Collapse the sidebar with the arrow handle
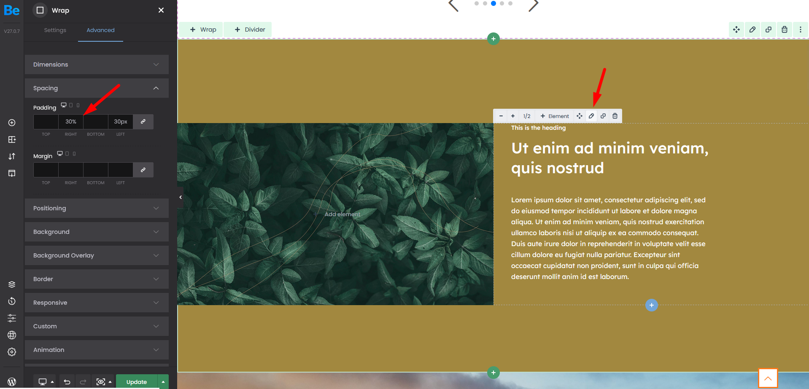 coord(181,197)
